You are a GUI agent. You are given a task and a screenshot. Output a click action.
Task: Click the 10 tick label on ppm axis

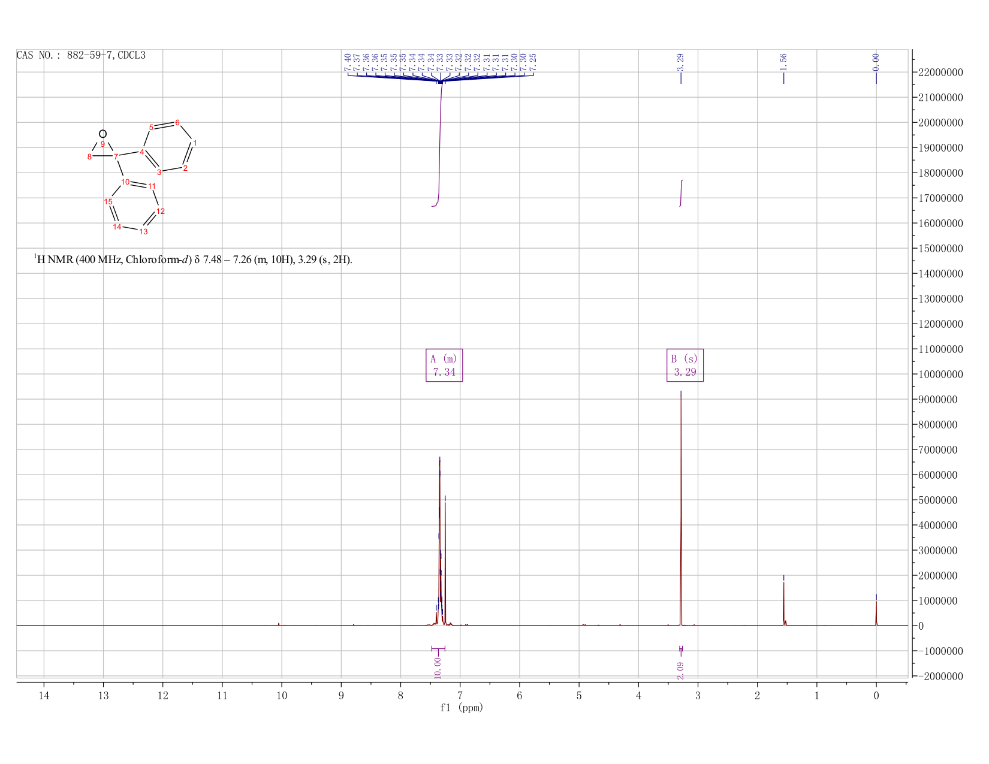[282, 696]
